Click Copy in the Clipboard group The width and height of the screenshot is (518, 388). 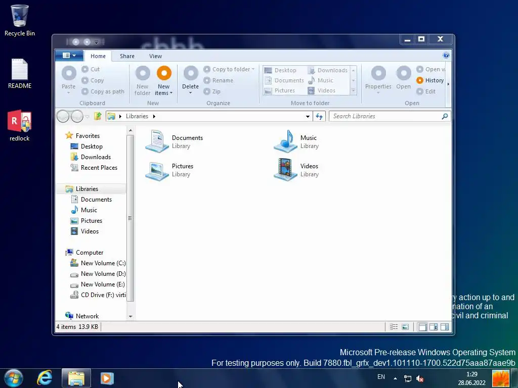[93, 80]
